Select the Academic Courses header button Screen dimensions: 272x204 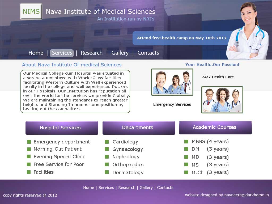215,127
